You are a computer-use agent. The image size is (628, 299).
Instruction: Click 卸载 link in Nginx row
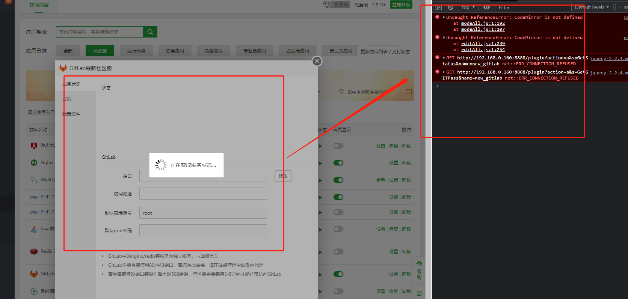click(406, 163)
